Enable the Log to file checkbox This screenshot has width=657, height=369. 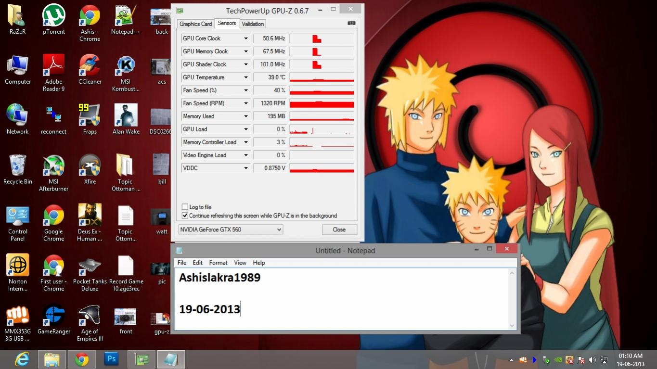click(185, 207)
